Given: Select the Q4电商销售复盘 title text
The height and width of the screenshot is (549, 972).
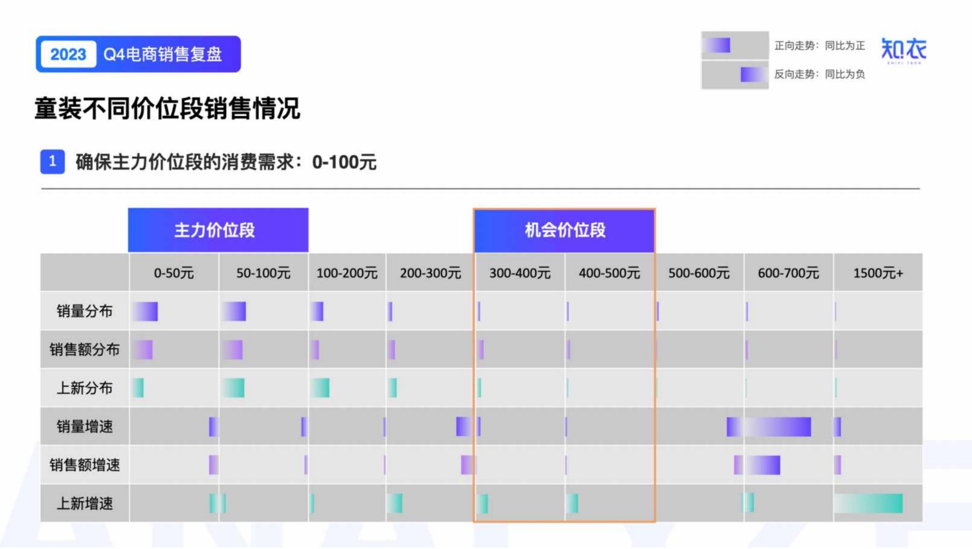Looking at the screenshot, I should click(163, 54).
